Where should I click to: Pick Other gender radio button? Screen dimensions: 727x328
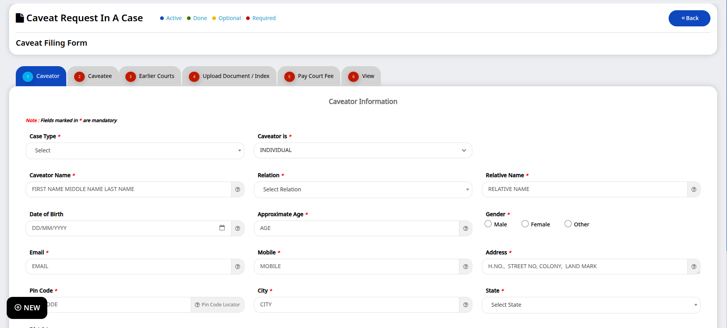click(568, 224)
